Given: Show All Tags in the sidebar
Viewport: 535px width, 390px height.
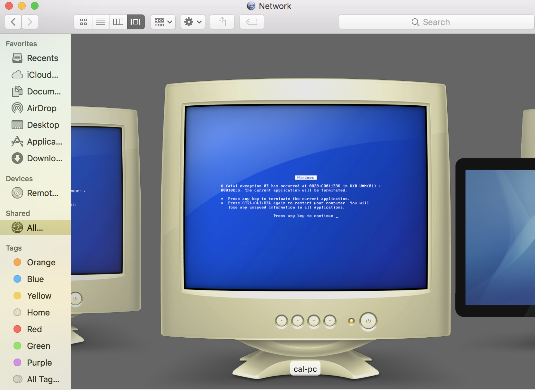Looking at the screenshot, I should tap(43, 379).
